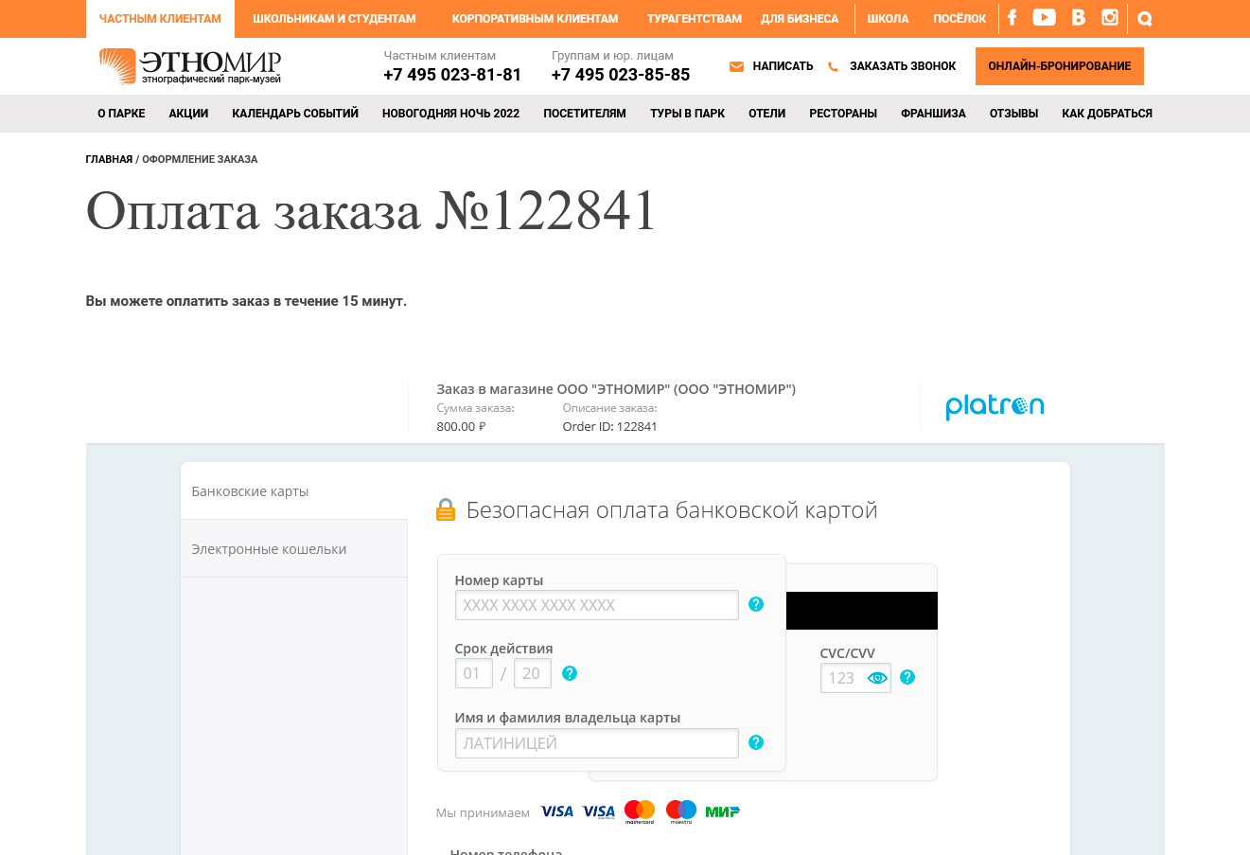
Task: Open help icon for expiry date
Action: tap(570, 673)
